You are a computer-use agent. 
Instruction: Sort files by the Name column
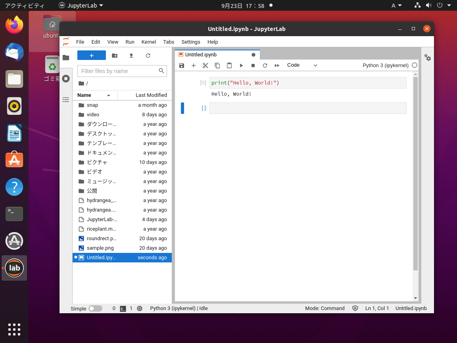coord(83,95)
